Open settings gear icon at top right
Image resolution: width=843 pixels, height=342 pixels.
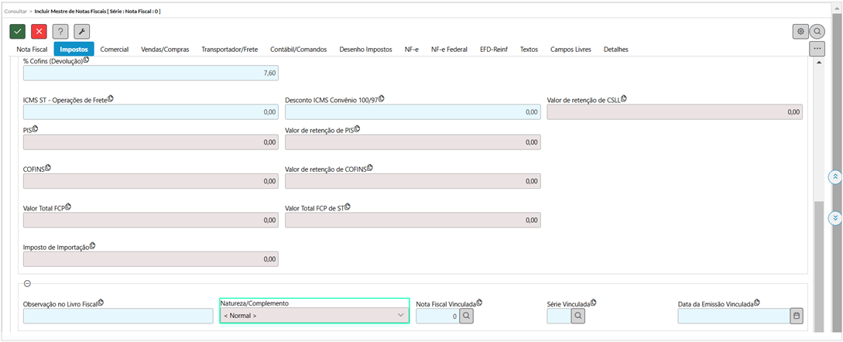click(800, 32)
